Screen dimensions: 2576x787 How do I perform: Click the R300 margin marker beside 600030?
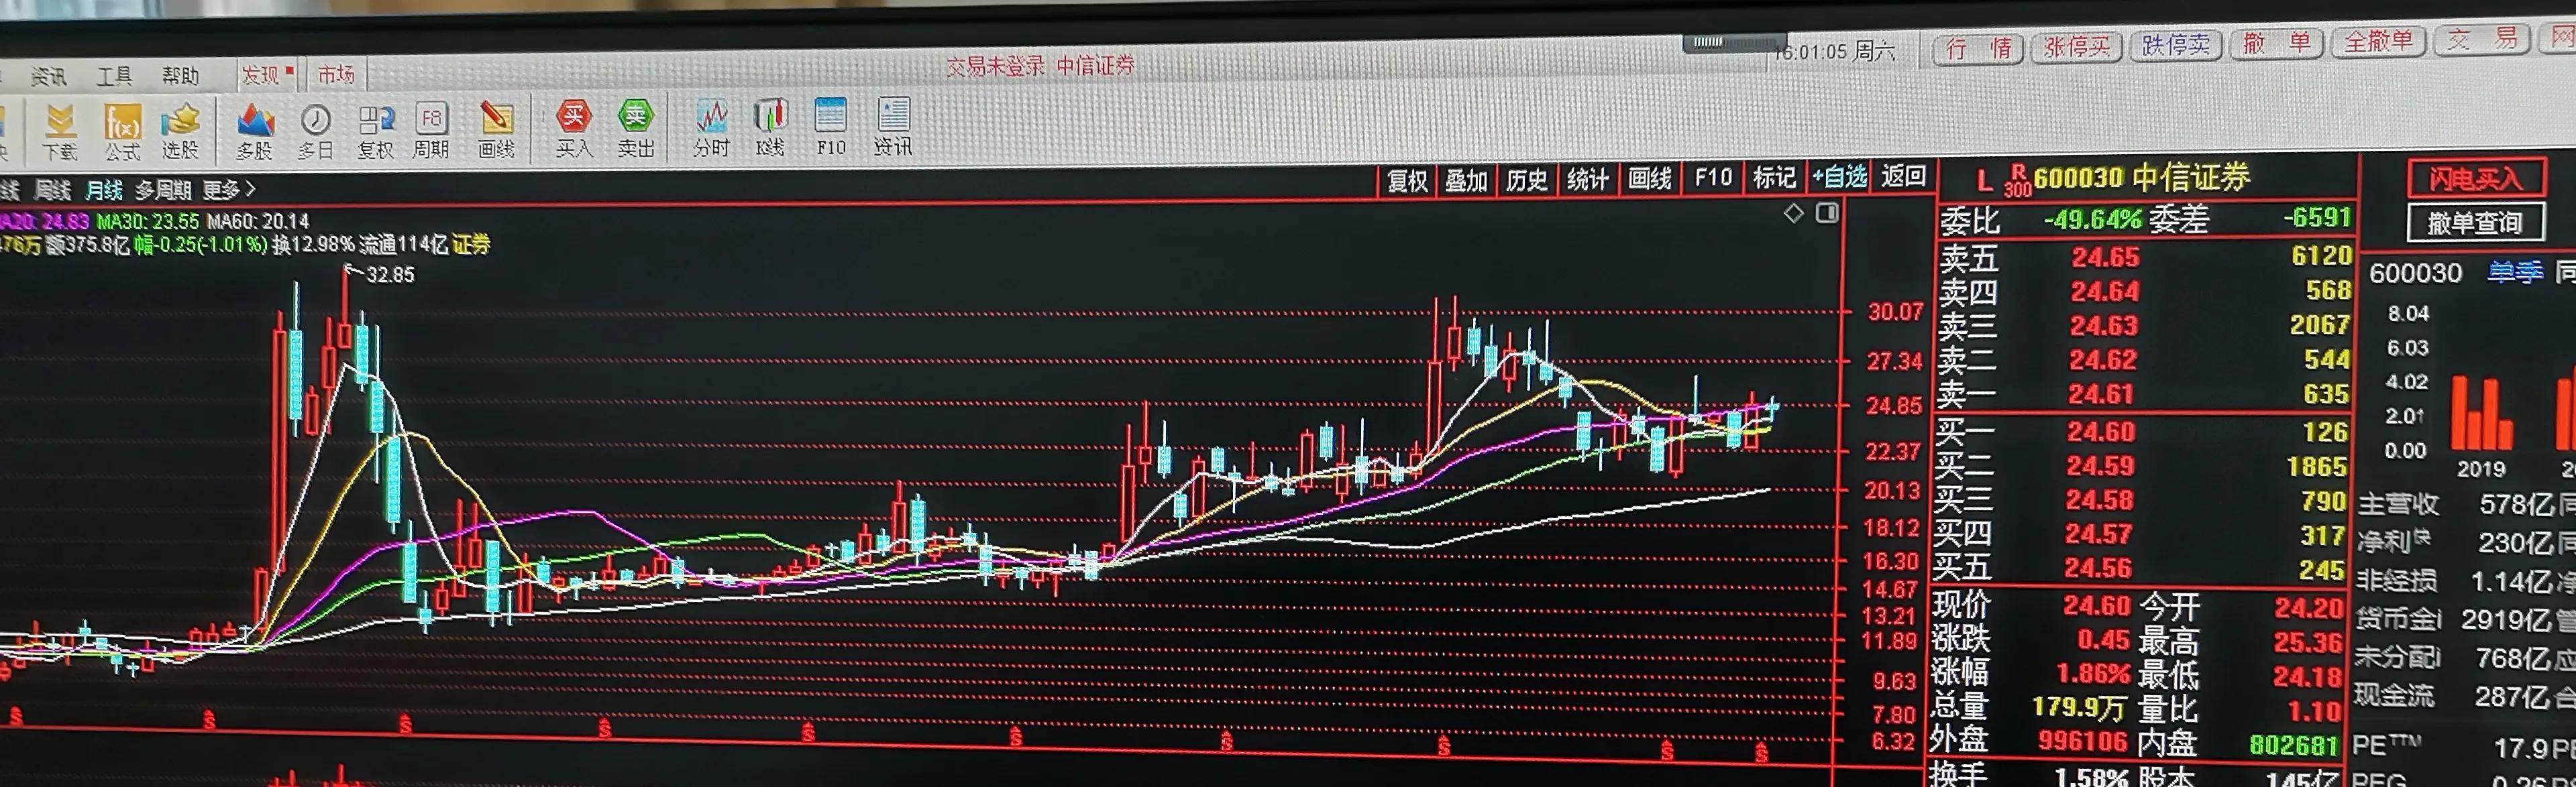(2018, 181)
